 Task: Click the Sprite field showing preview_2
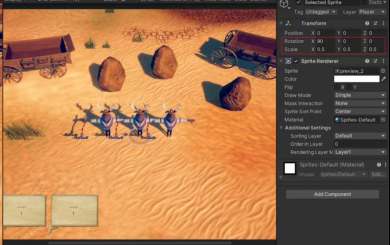[x=357, y=71]
